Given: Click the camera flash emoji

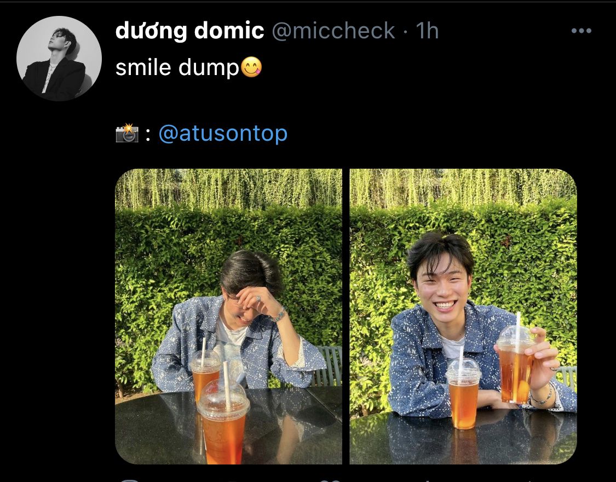Looking at the screenshot, I should (x=127, y=134).
